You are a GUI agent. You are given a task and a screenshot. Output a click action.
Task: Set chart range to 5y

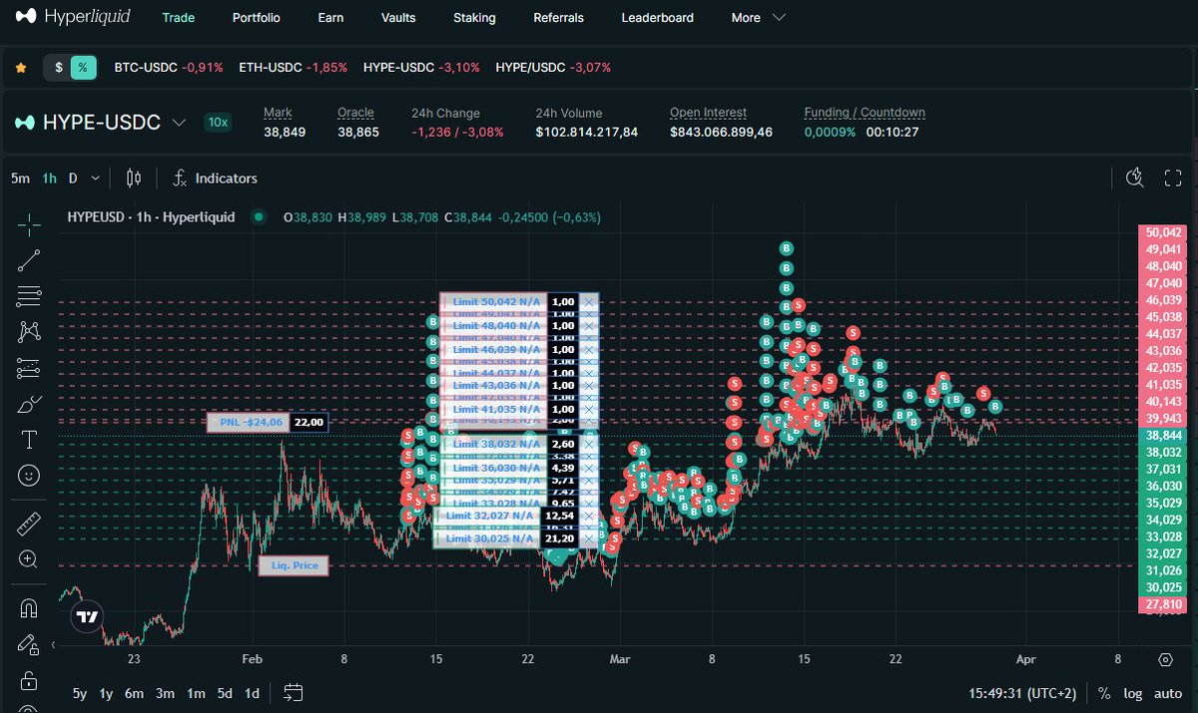[x=80, y=693]
